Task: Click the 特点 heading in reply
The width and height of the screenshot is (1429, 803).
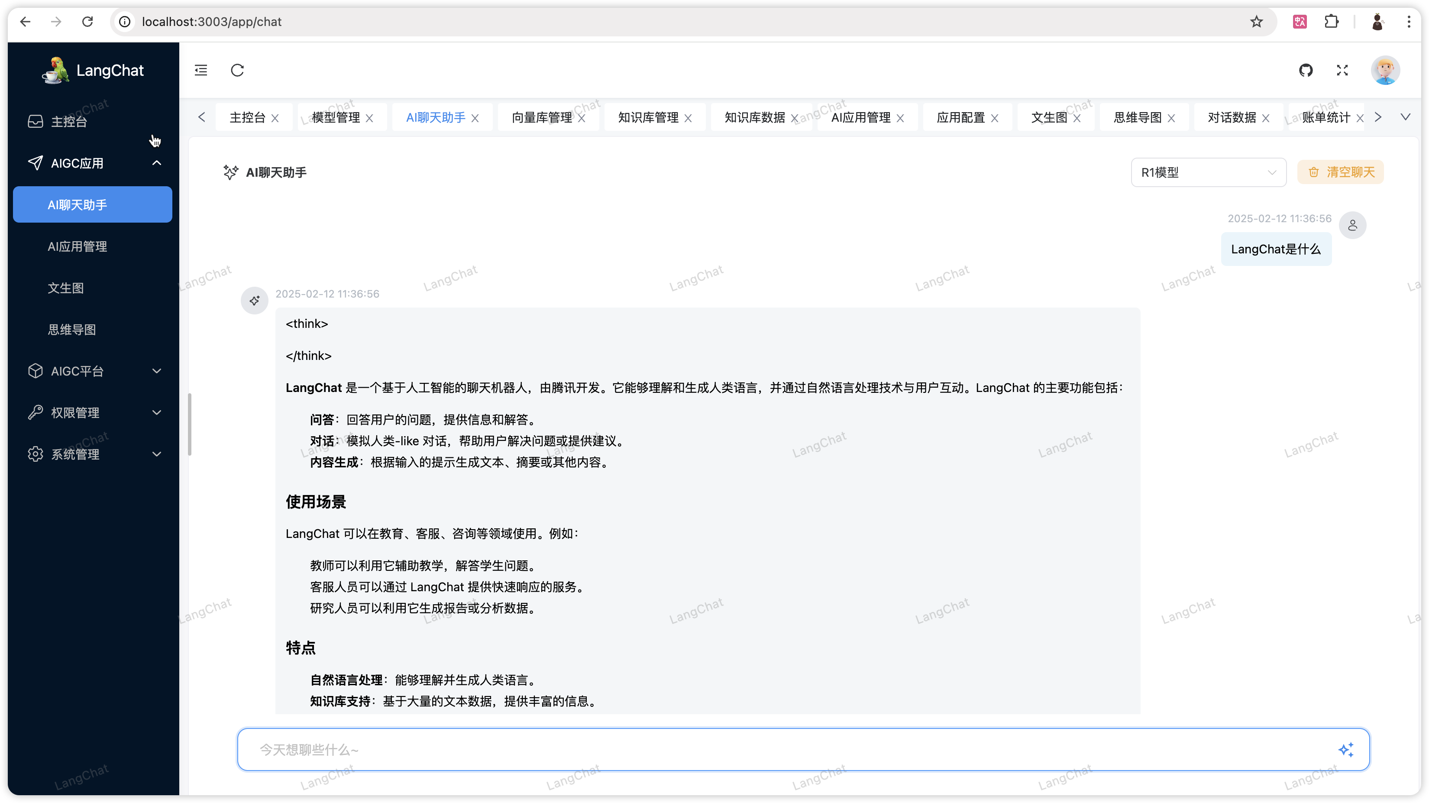Action: click(301, 648)
